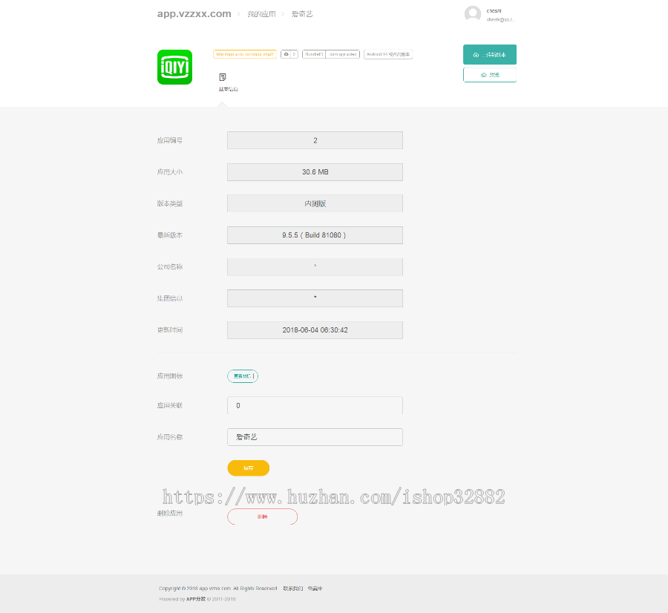Click the red 删除 delete button
Screen dimensions: 668x613
point(262,516)
